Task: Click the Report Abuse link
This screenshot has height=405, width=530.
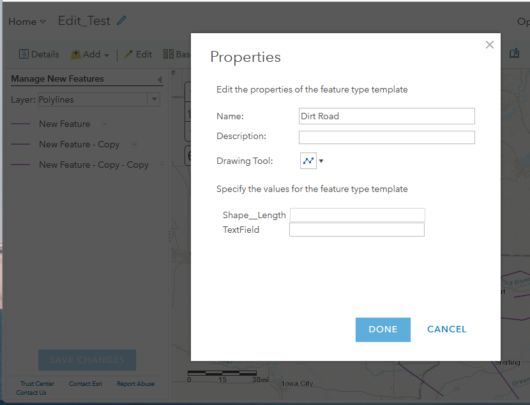Action: click(x=135, y=383)
